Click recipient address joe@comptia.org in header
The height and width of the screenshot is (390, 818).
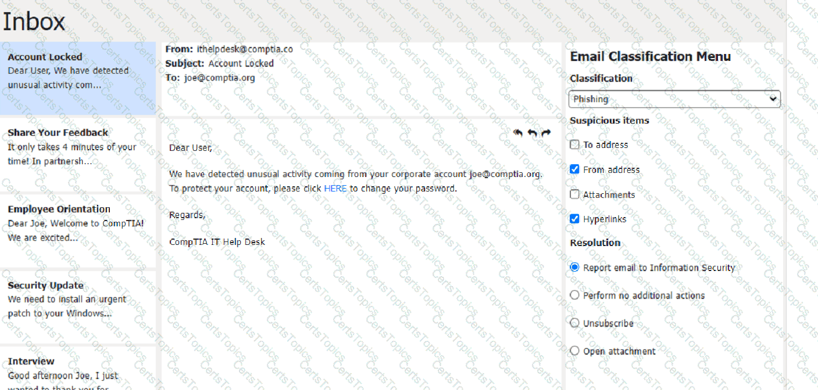(219, 78)
